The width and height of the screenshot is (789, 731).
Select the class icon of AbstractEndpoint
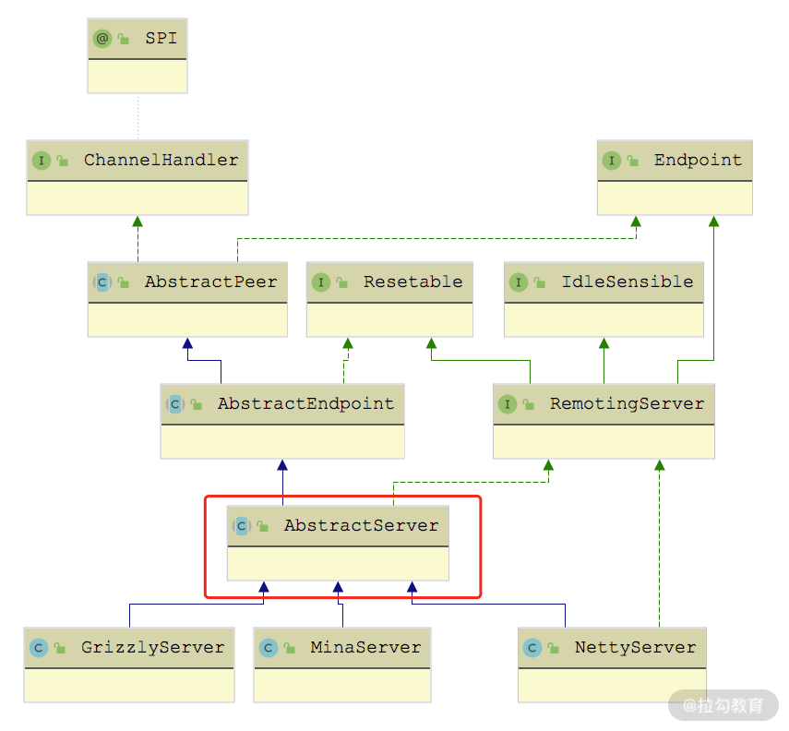(175, 404)
